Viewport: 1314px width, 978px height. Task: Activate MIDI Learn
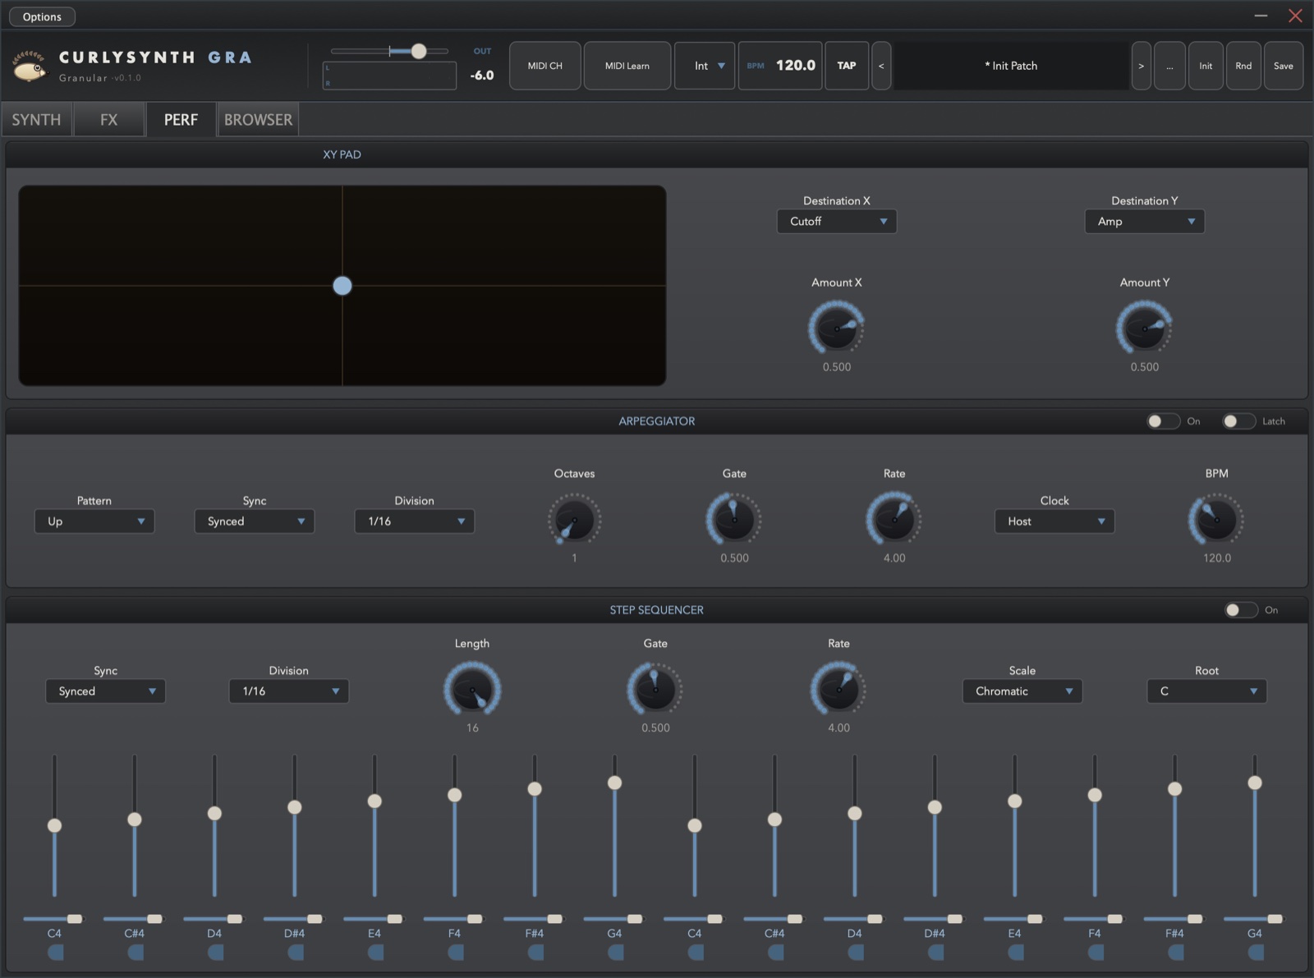coord(627,66)
